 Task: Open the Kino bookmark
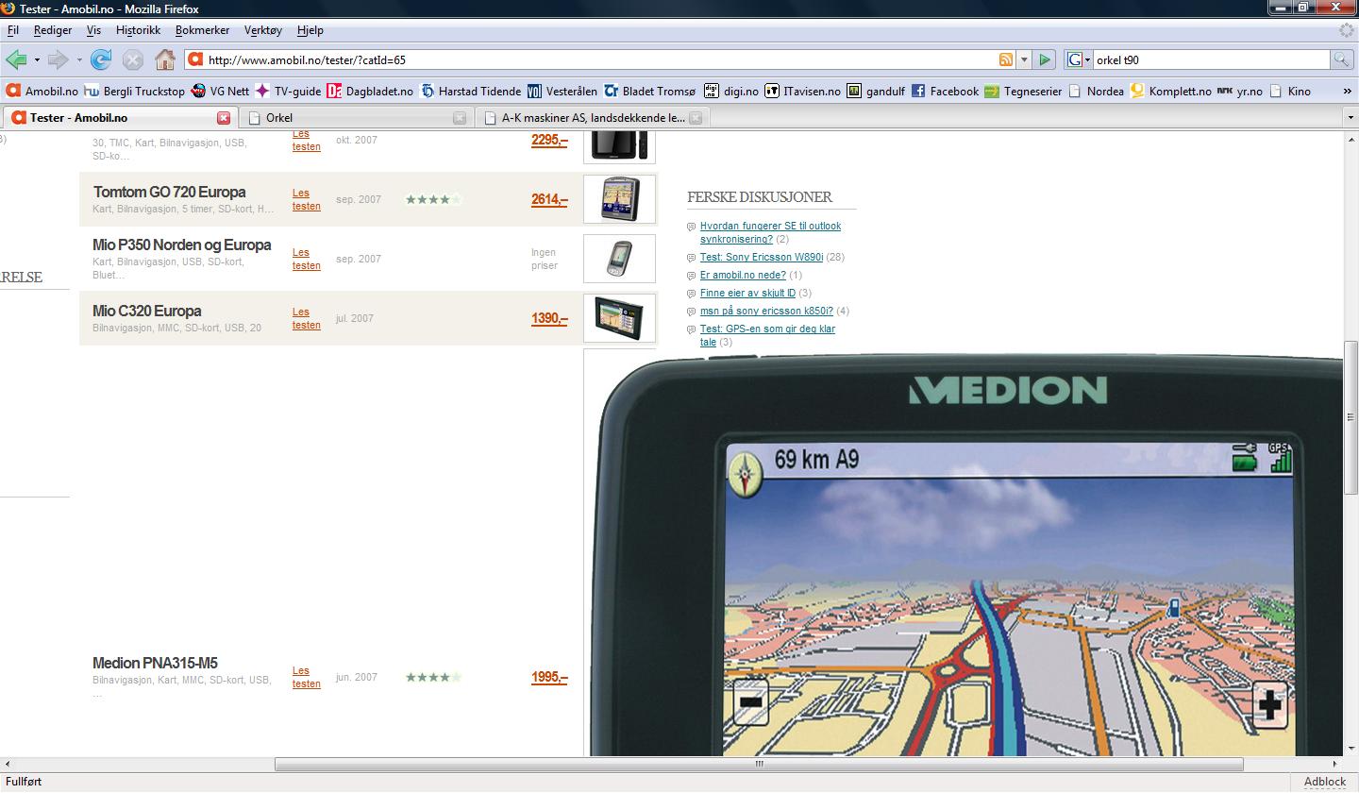click(1290, 91)
